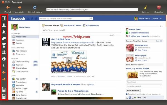This screenshot has width=167, height=105.
Task: Click the Get 10,000 Fans post thumbnail
Action: pos(46,42)
